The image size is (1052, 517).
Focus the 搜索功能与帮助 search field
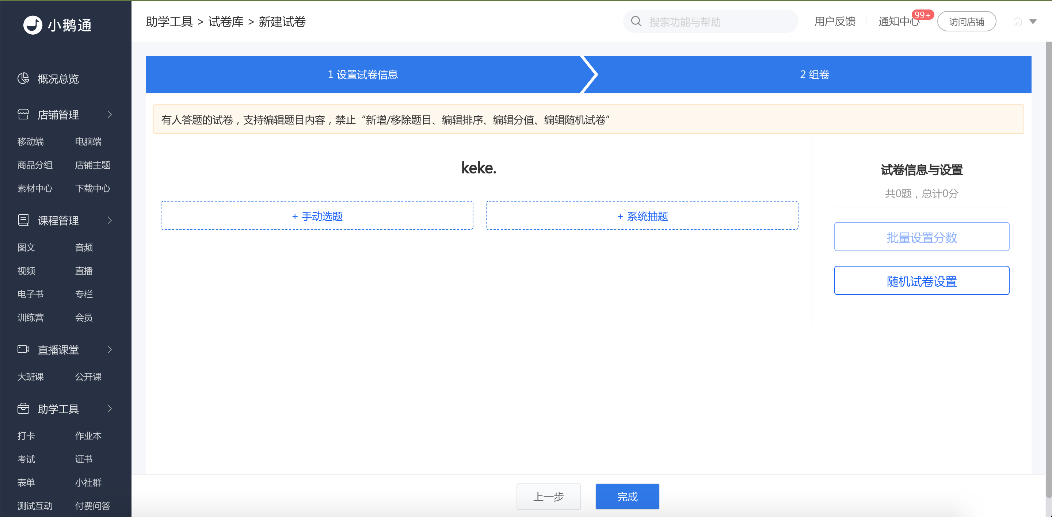710,22
